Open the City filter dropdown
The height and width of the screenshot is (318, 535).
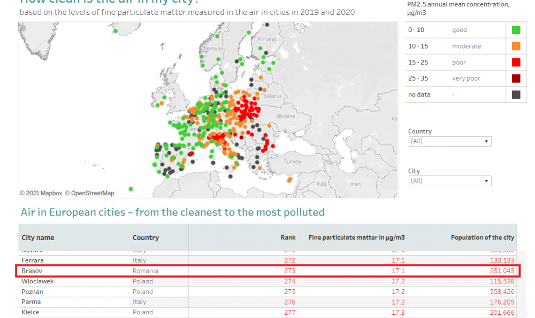pos(449,181)
